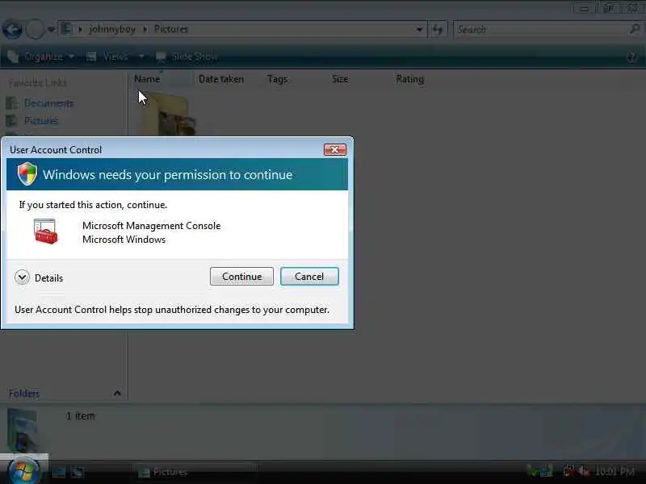Close the User Account Control dialog

(x=334, y=150)
